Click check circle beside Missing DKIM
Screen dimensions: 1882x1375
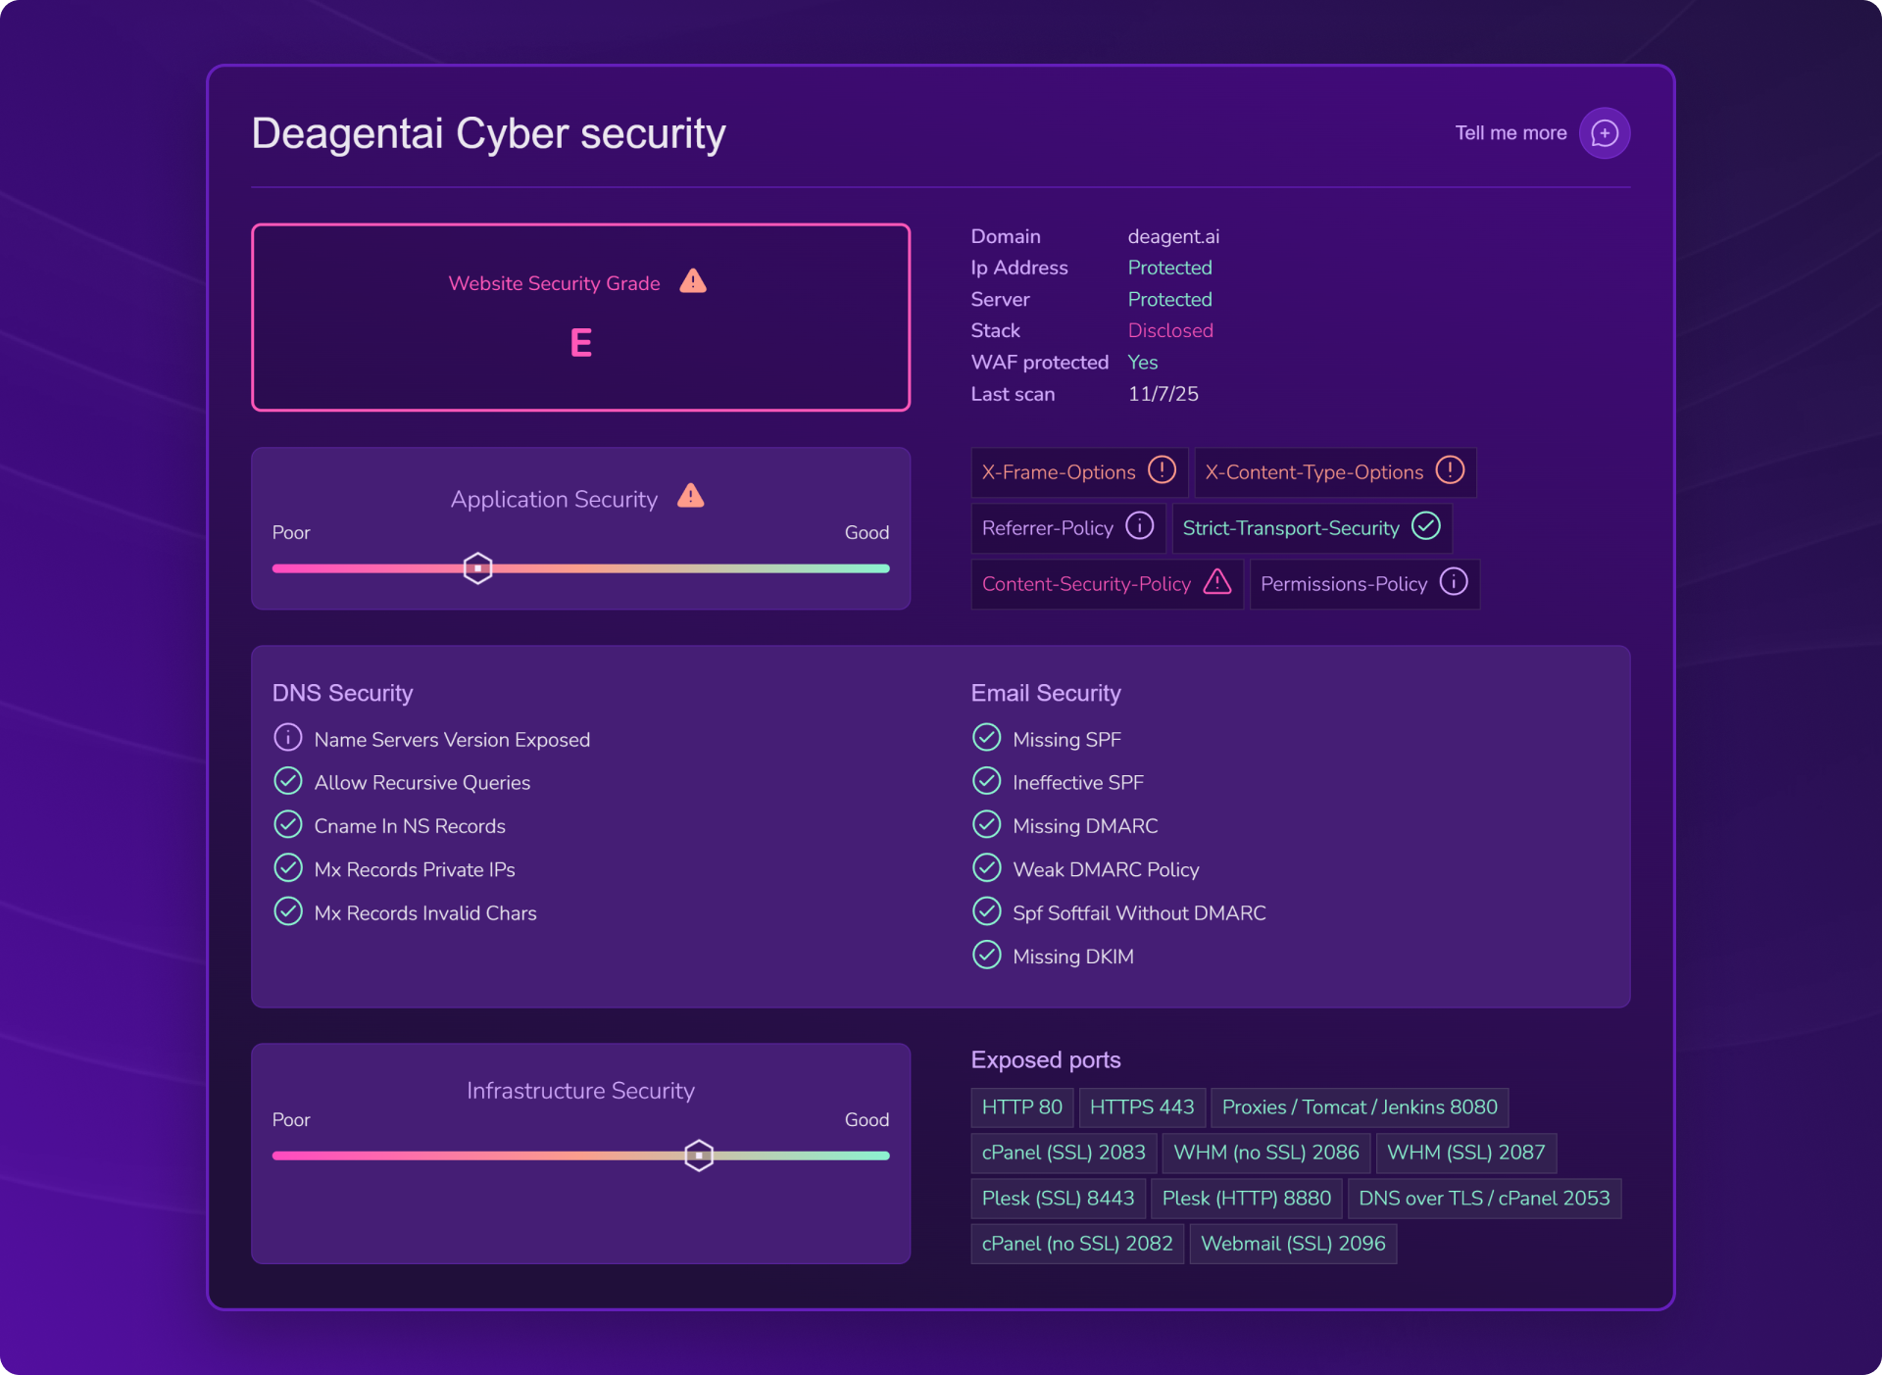(986, 955)
